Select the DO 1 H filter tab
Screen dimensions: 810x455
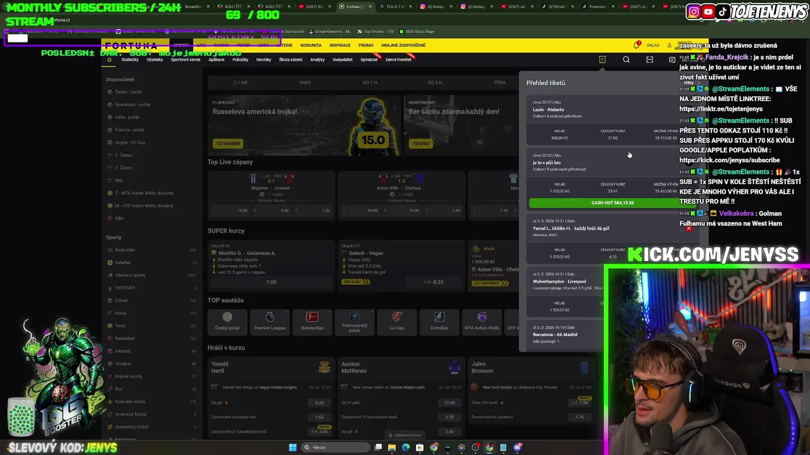click(370, 83)
